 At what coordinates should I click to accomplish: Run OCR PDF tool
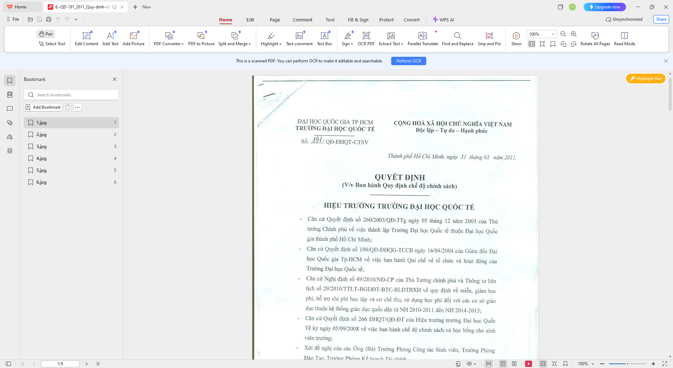point(366,39)
